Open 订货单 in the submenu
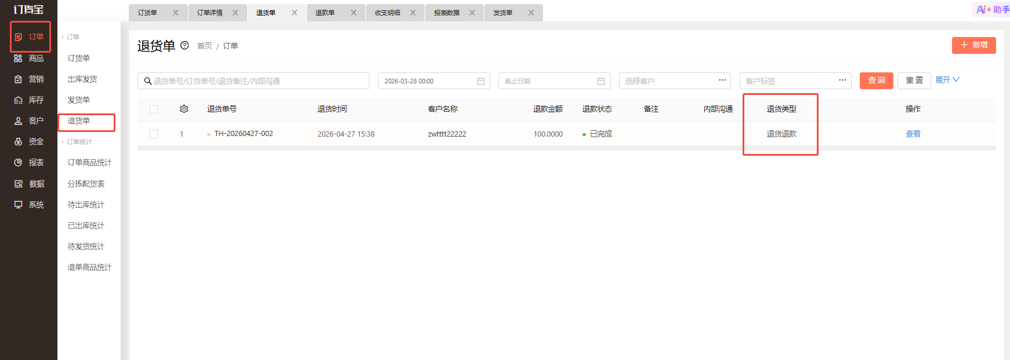Viewport: 1010px width, 360px height. tap(78, 58)
